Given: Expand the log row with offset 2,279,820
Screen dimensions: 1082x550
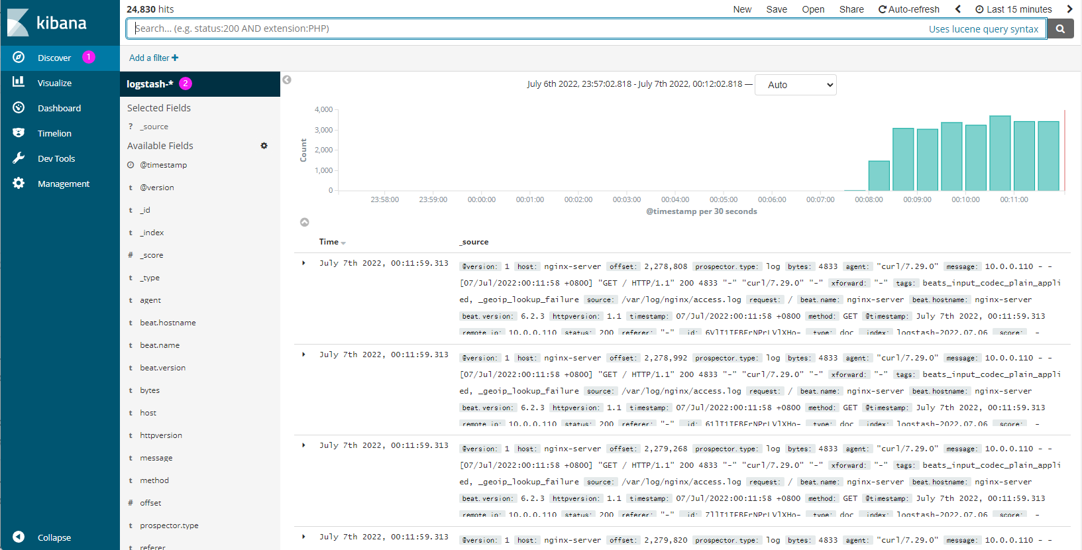Looking at the screenshot, I should pos(304,537).
